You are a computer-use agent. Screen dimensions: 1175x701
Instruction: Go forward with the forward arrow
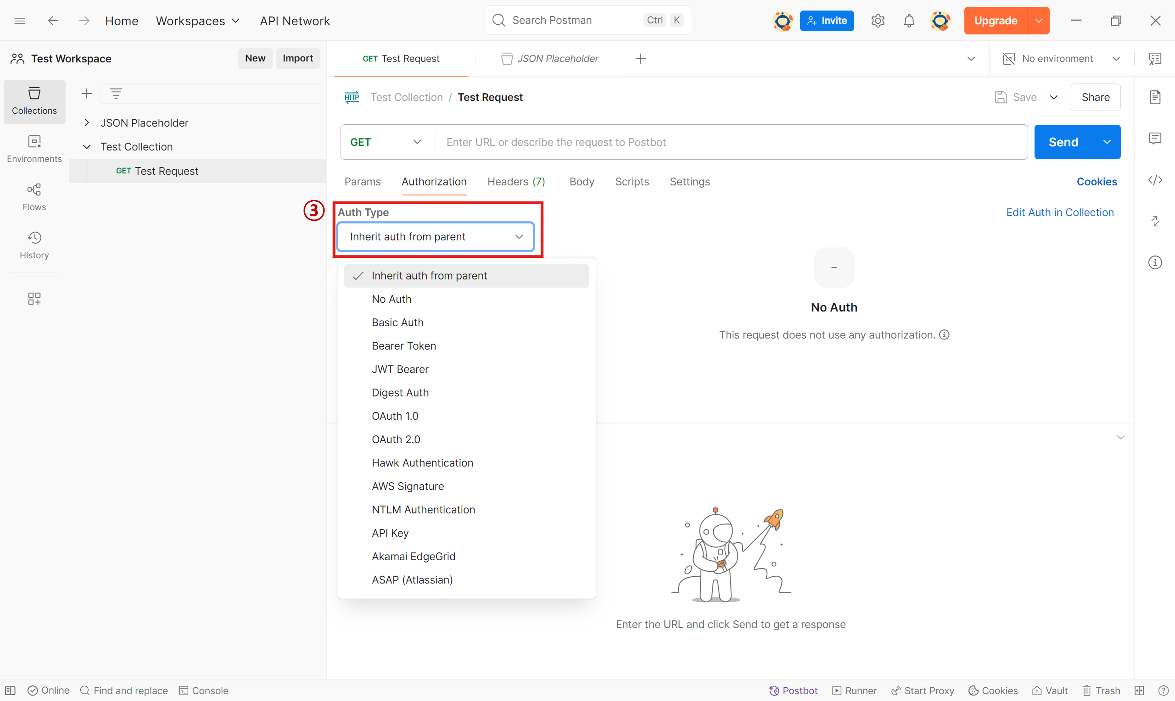pos(84,20)
